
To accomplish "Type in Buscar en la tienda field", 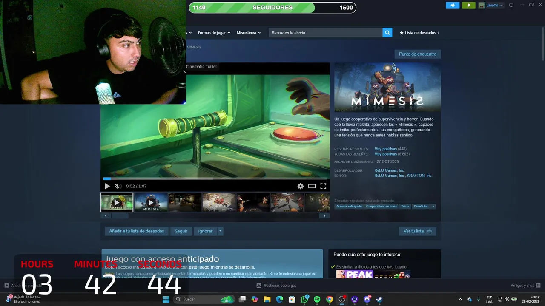I will 325,33.
